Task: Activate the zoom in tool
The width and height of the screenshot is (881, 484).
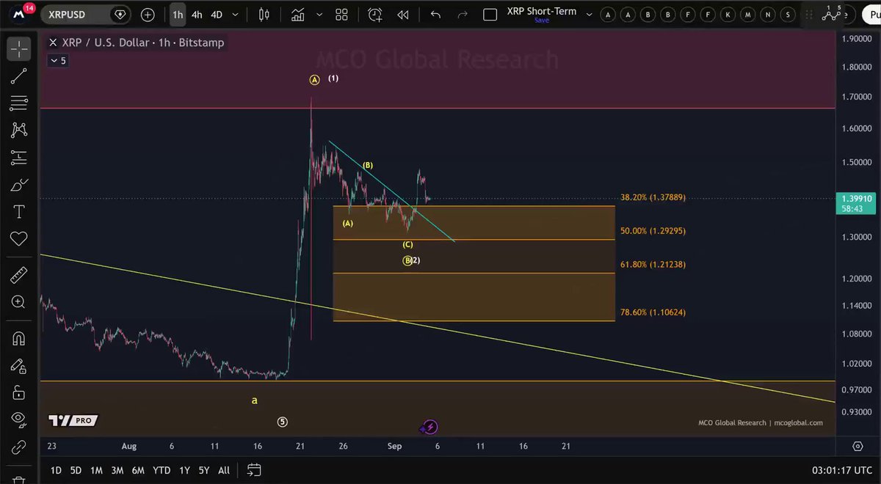Action: coord(19,302)
